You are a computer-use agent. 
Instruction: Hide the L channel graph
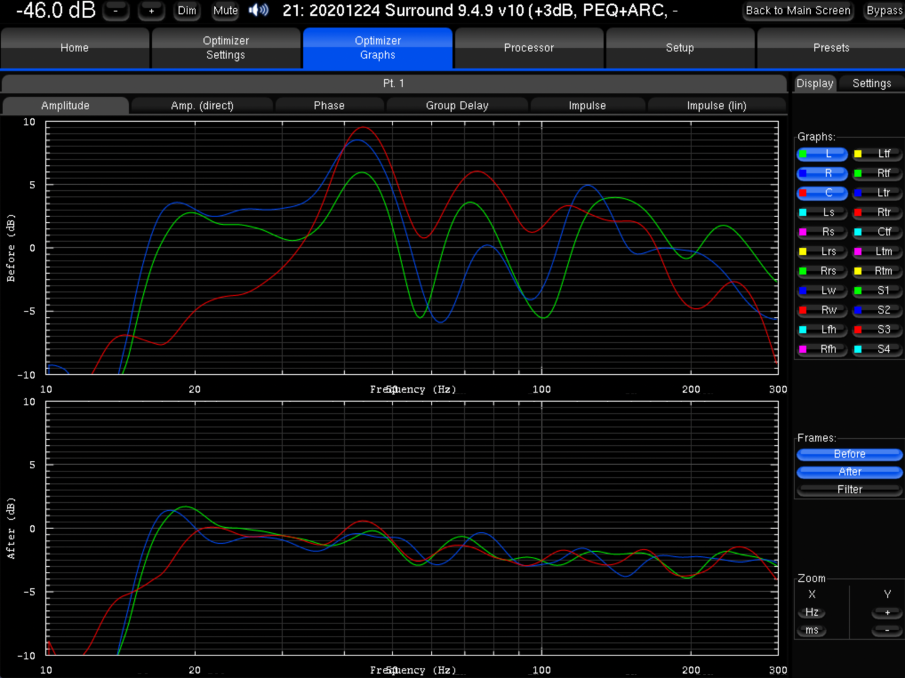point(823,154)
